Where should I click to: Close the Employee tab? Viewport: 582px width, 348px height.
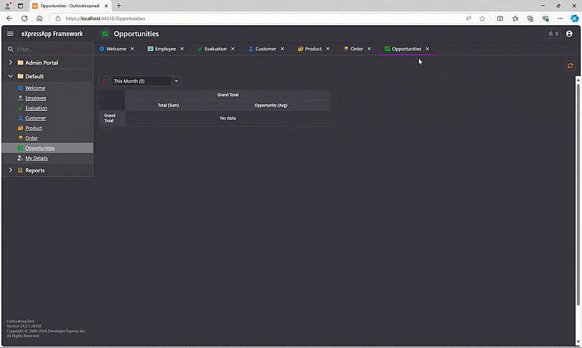(x=182, y=49)
